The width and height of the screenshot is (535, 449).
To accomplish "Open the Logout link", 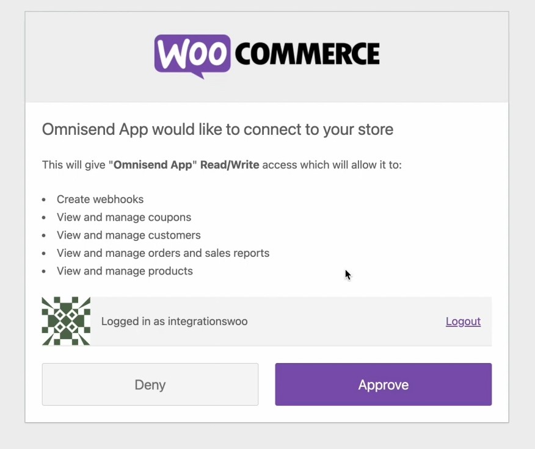I will click(463, 321).
